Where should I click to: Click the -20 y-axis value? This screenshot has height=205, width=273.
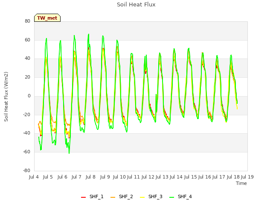(x=27, y=115)
